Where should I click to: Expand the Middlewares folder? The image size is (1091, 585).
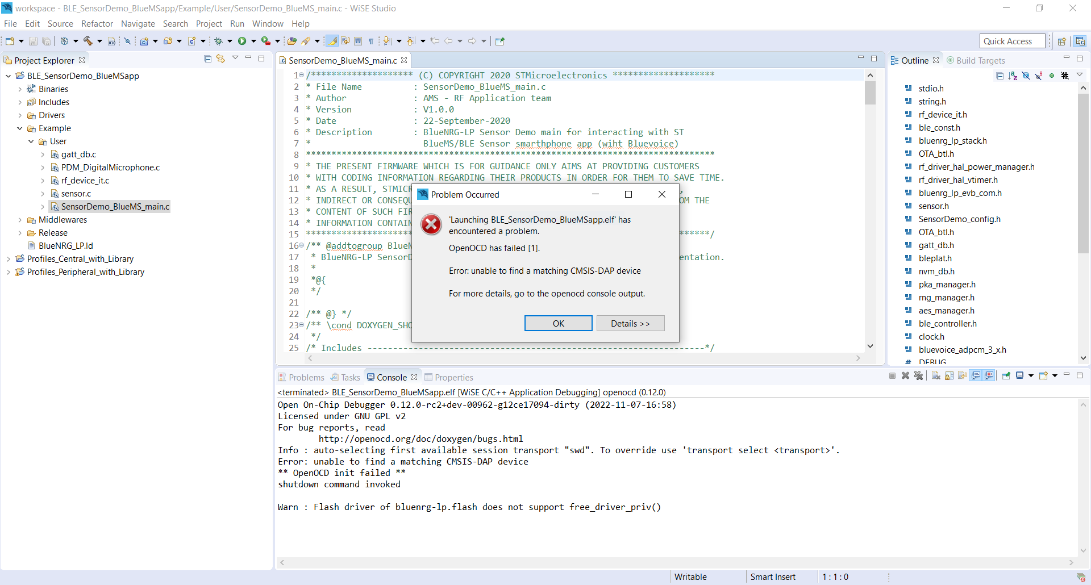click(x=20, y=219)
